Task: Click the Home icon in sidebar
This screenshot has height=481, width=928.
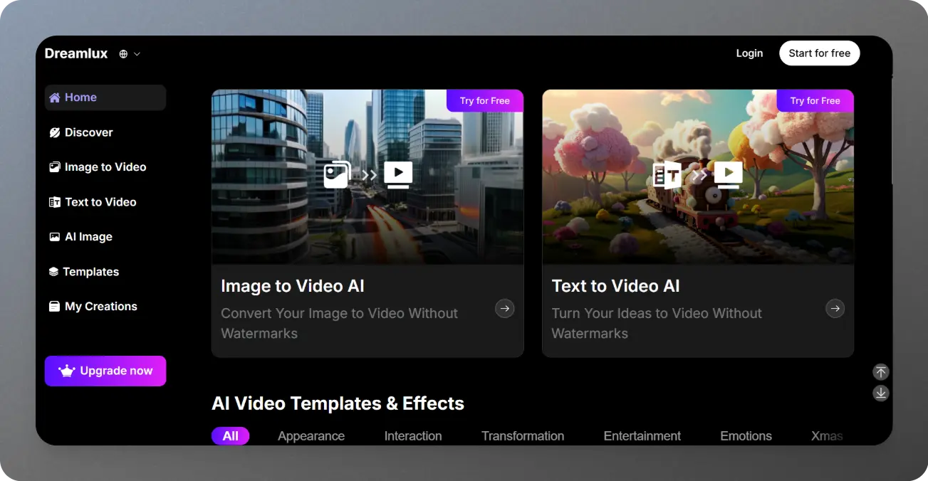Action: click(x=55, y=97)
